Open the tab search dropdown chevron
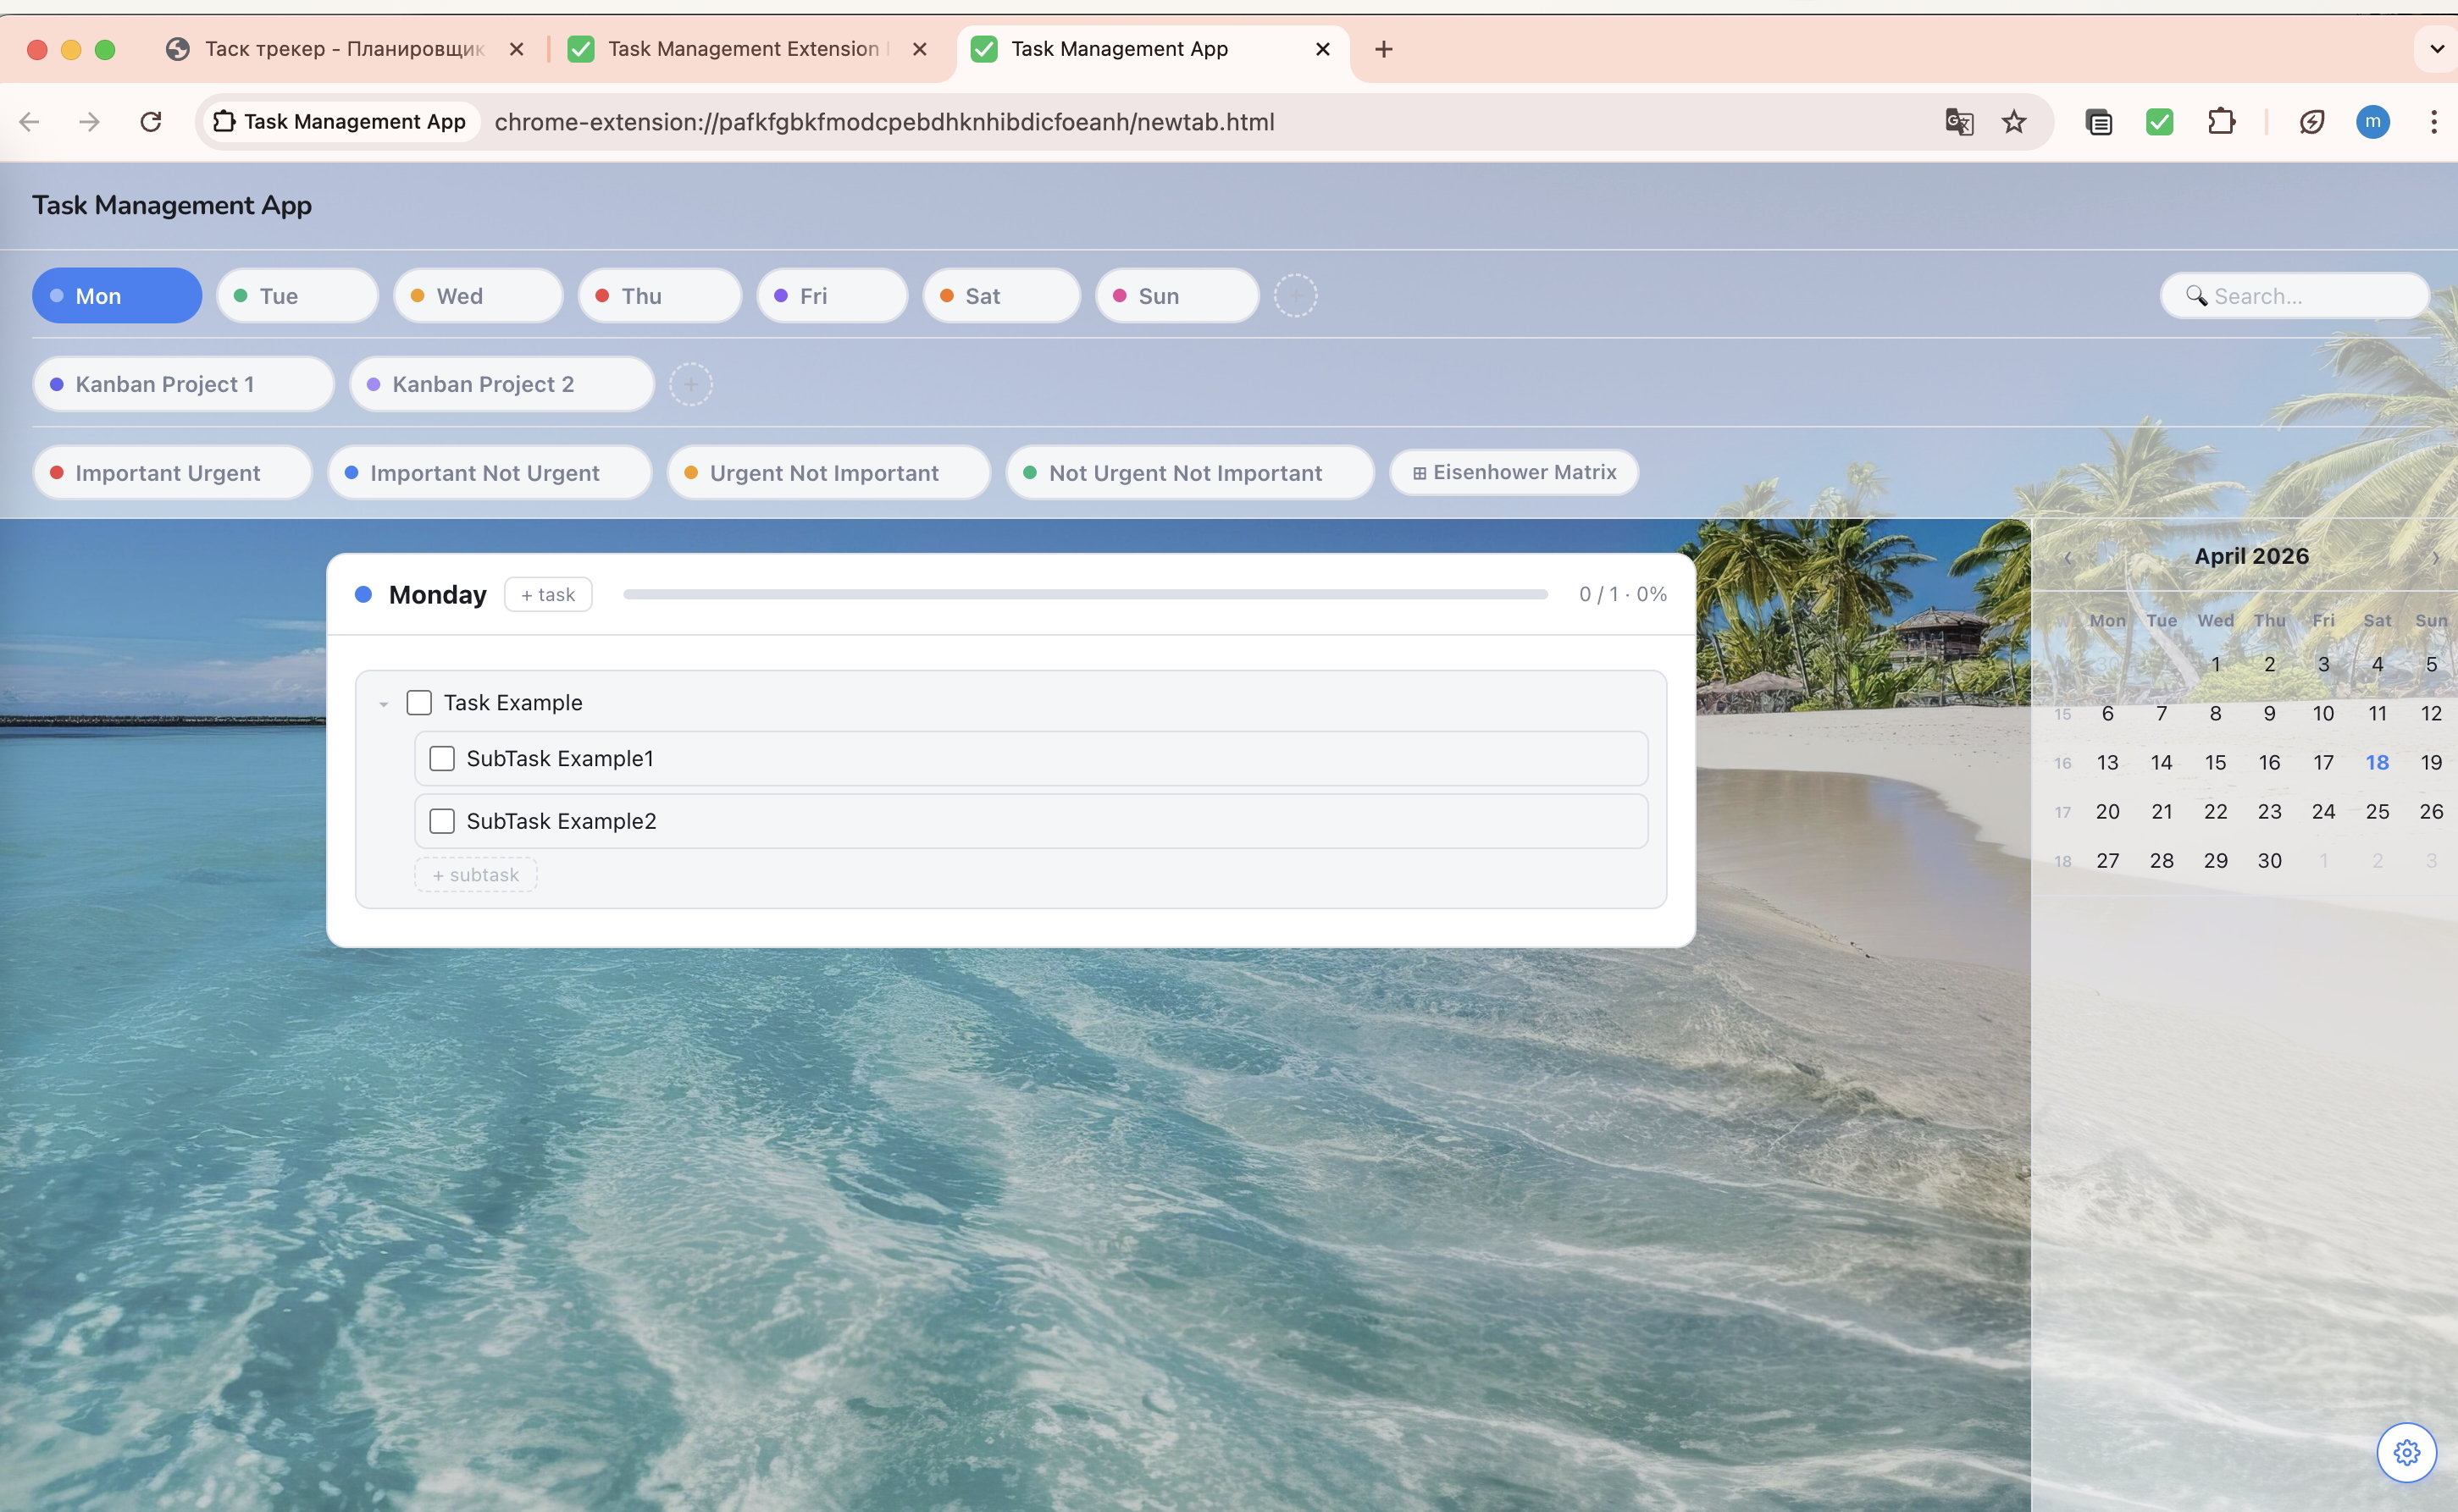 tap(2436, 48)
